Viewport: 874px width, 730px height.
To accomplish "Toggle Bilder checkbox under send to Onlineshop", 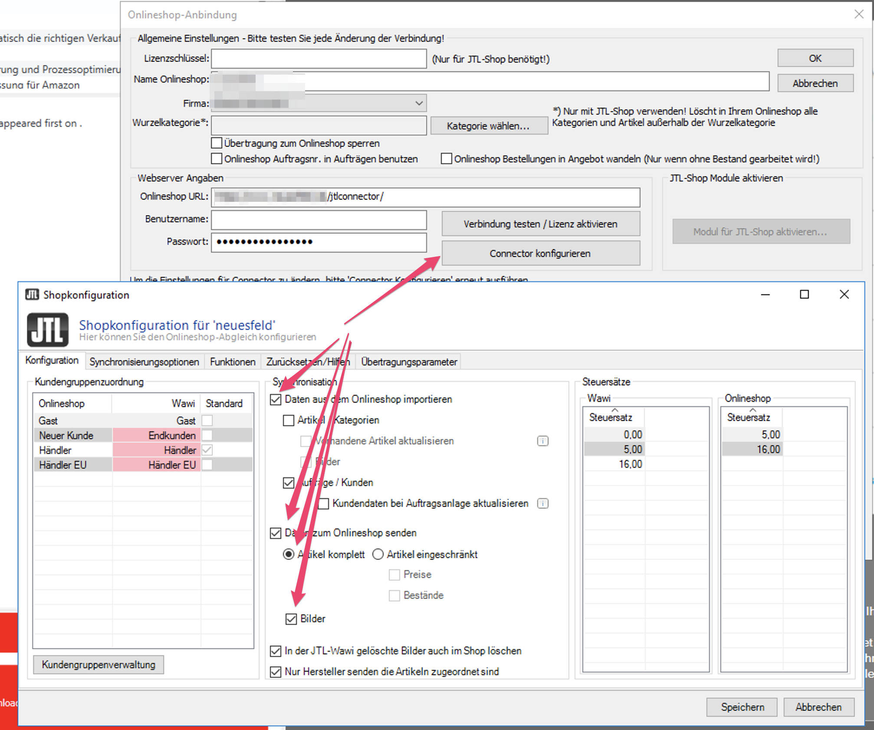I will point(291,619).
